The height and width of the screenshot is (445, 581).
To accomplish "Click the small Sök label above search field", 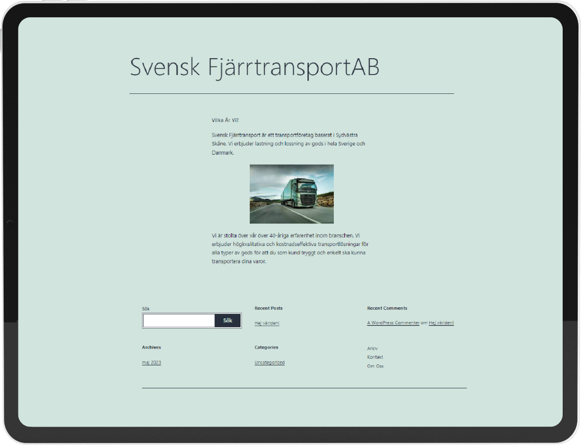I will (146, 309).
